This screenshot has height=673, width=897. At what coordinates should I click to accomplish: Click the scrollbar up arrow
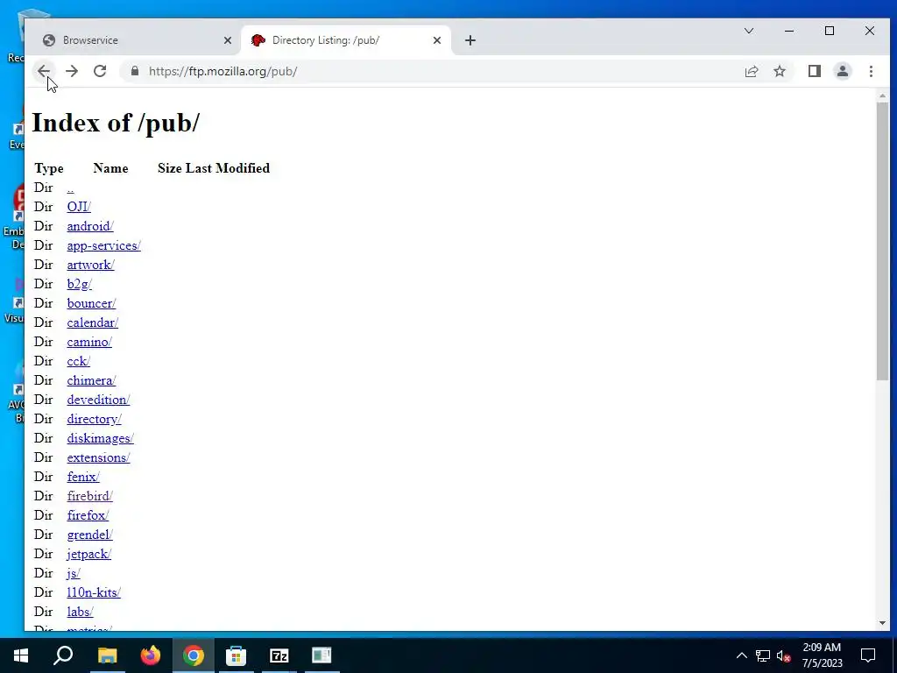[882, 96]
